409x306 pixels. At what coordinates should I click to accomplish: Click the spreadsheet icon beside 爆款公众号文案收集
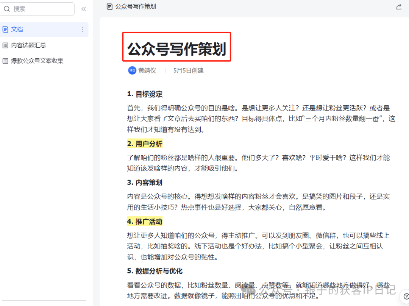pyautogui.click(x=5, y=61)
